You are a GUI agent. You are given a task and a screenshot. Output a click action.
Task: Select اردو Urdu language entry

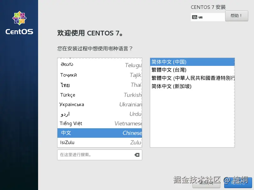[95, 114]
